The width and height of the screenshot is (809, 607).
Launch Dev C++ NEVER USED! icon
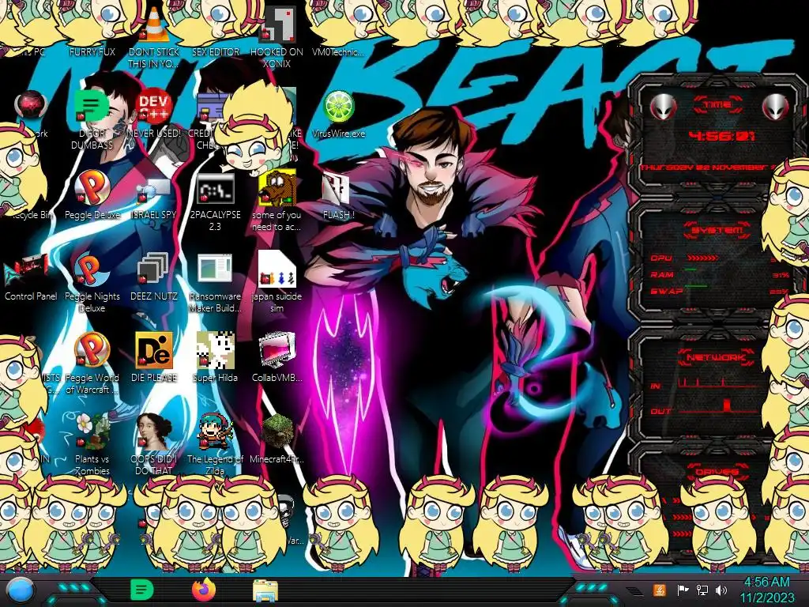(154, 106)
